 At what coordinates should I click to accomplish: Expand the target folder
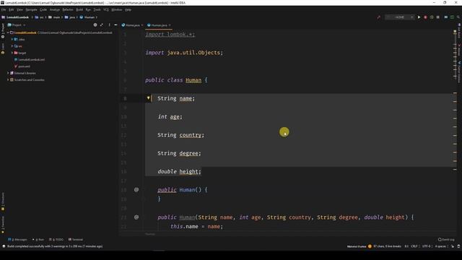pyautogui.click(x=12, y=53)
